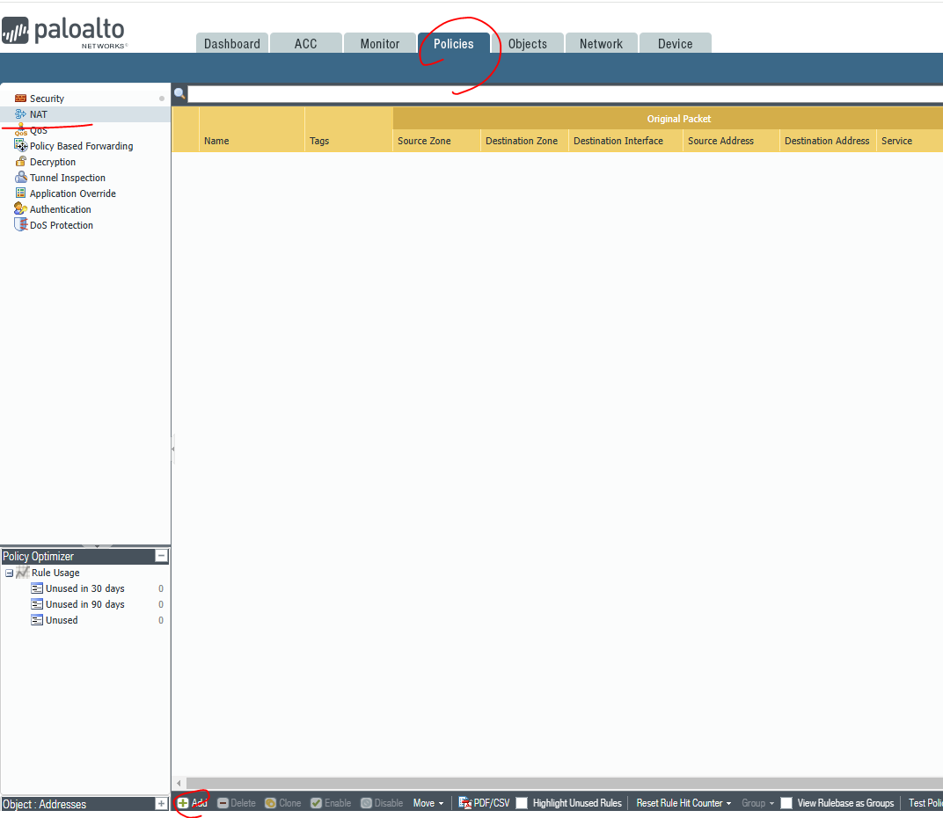943x818 pixels.
Task: Collapse the Policy Optimizer panel
Action: 161,556
